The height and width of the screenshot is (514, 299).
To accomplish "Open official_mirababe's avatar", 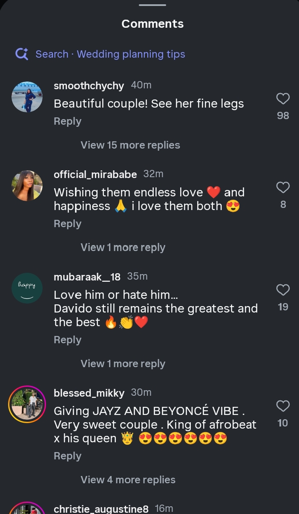I will (x=27, y=186).
